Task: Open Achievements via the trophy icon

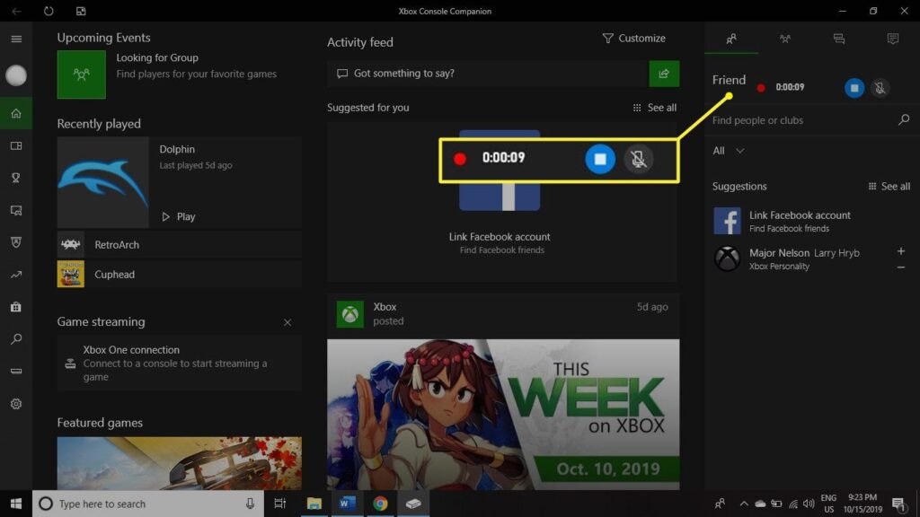Action: point(15,178)
